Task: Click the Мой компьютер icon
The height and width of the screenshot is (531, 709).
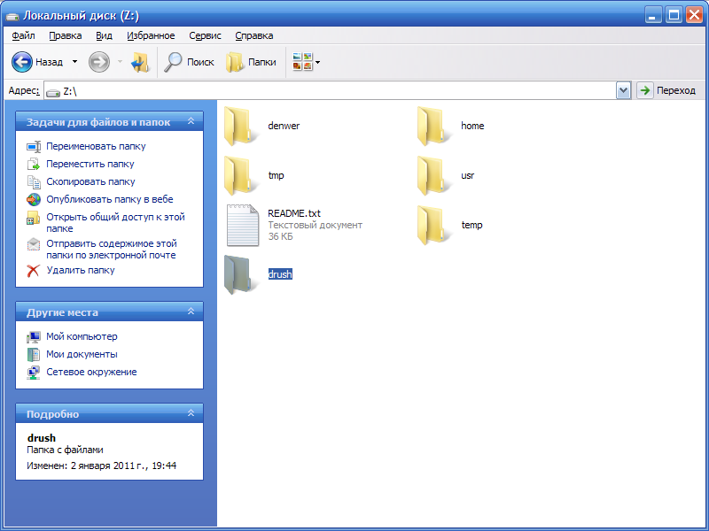Action: pos(34,337)
